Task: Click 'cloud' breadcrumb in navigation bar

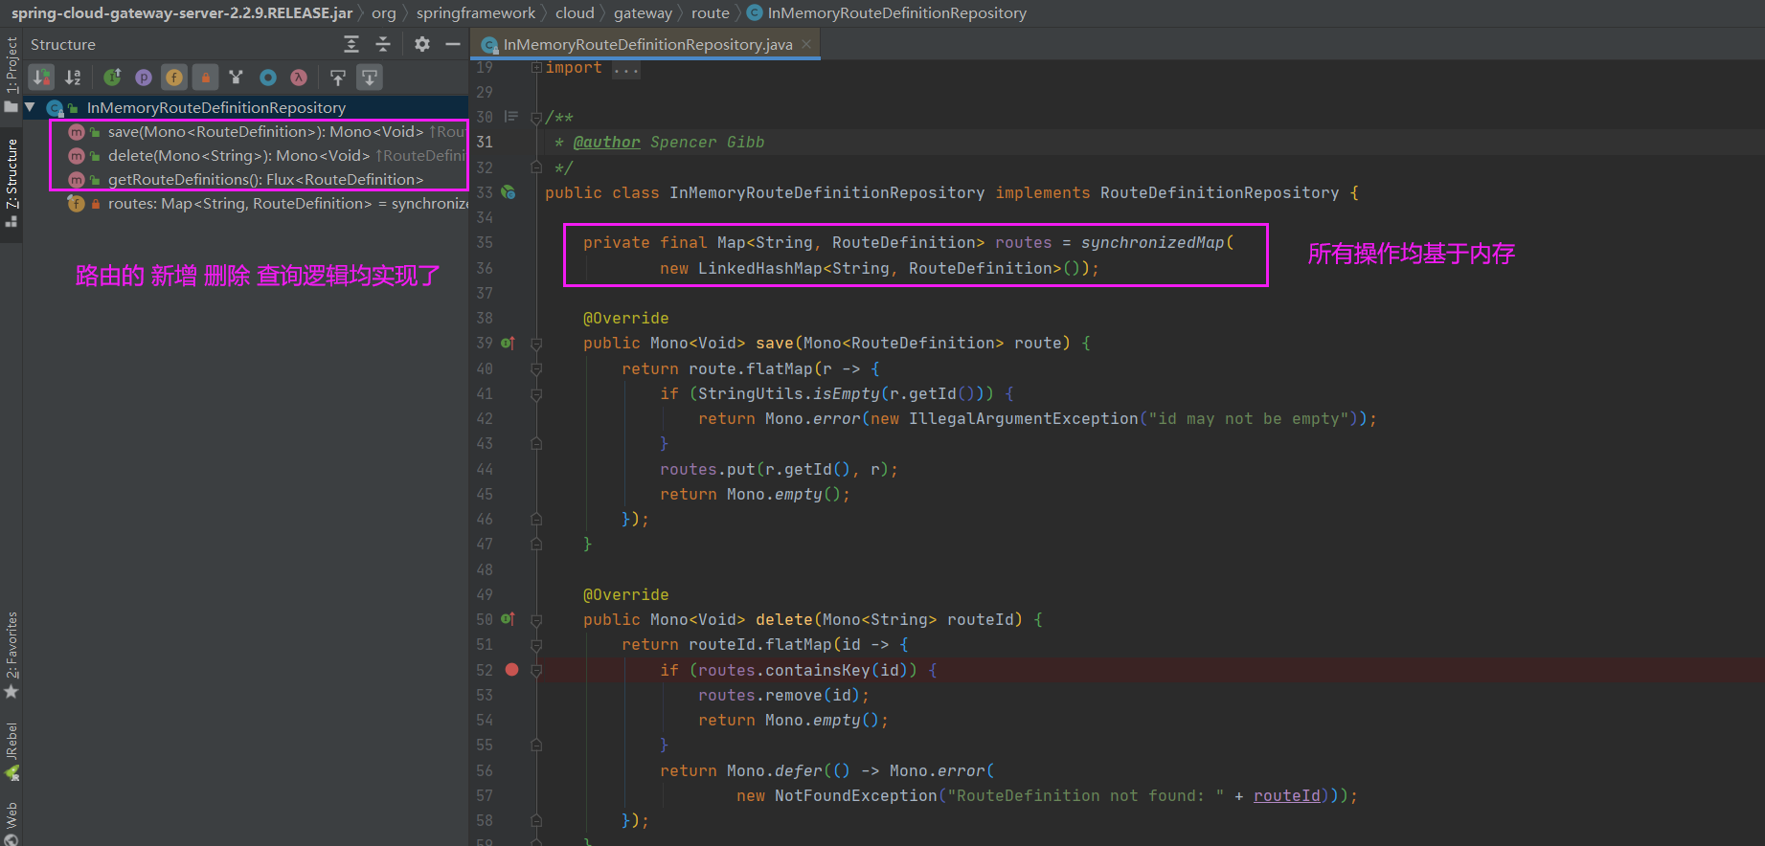Action: [575, 12]
